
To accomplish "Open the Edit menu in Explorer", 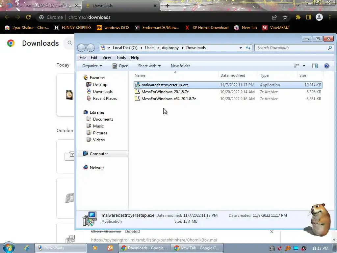I will pos(94,58).
